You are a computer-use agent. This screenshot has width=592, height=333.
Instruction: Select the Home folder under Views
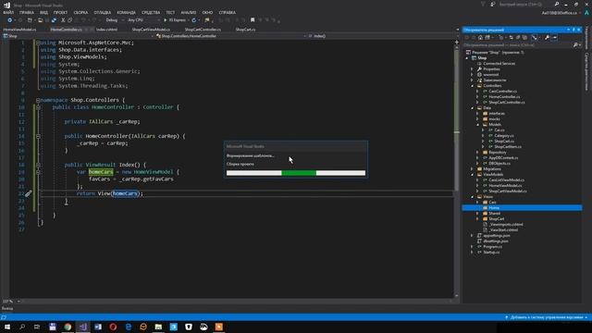coord(494,207)
